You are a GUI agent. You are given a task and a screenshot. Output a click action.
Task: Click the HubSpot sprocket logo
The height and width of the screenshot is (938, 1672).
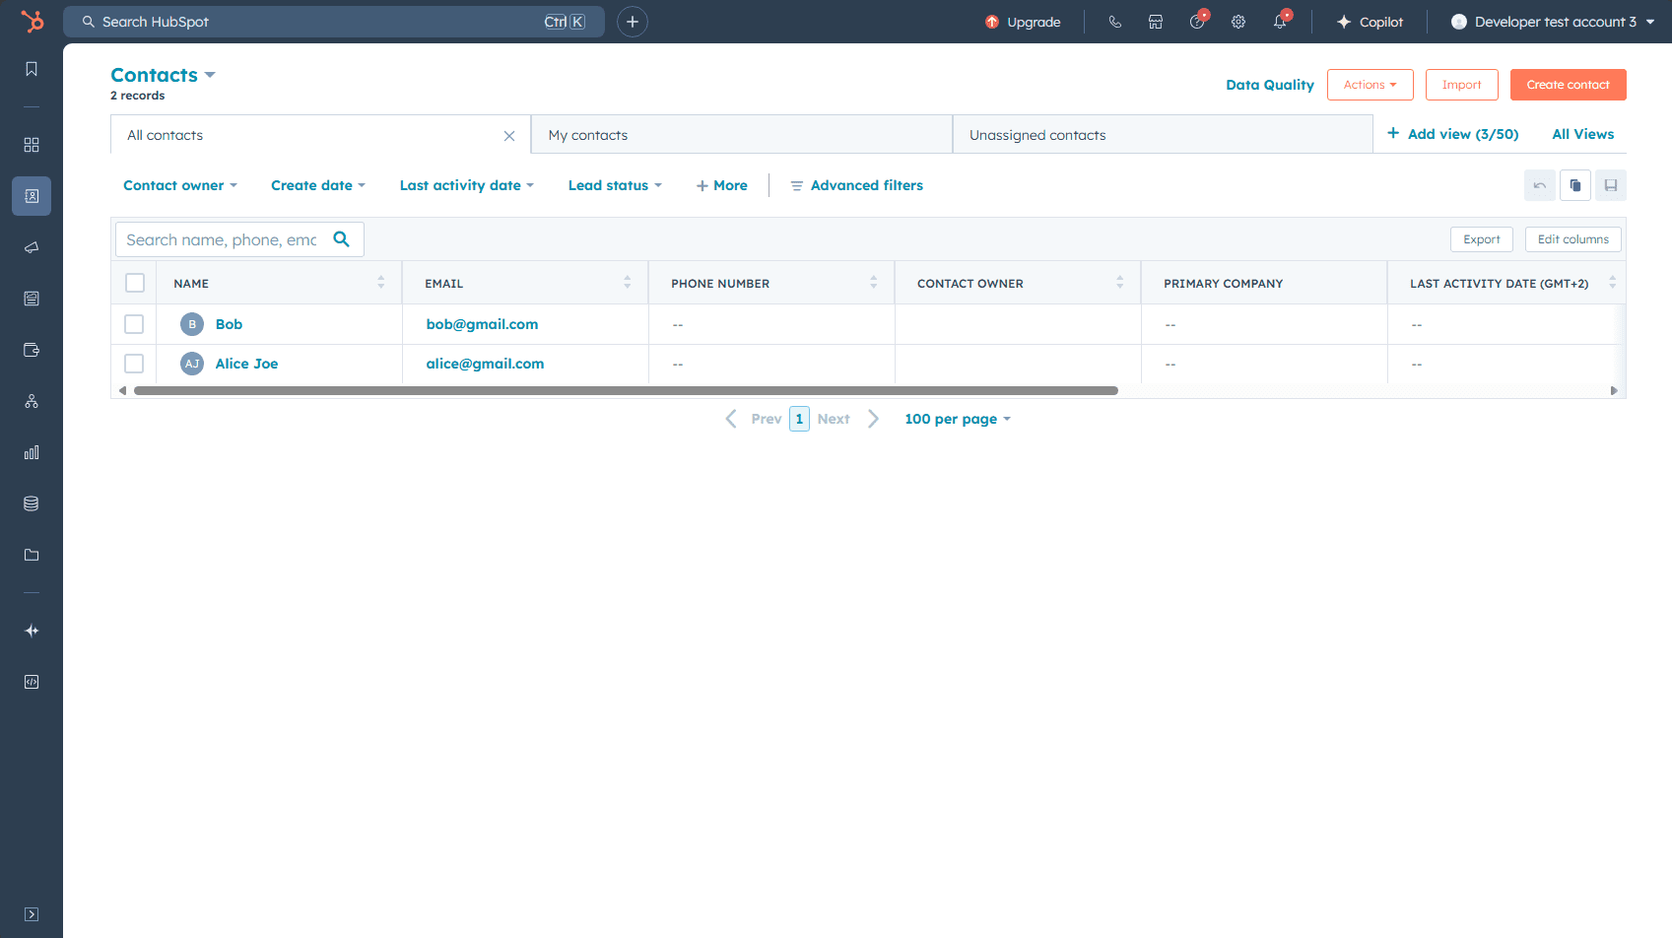(x=32, y=22)
